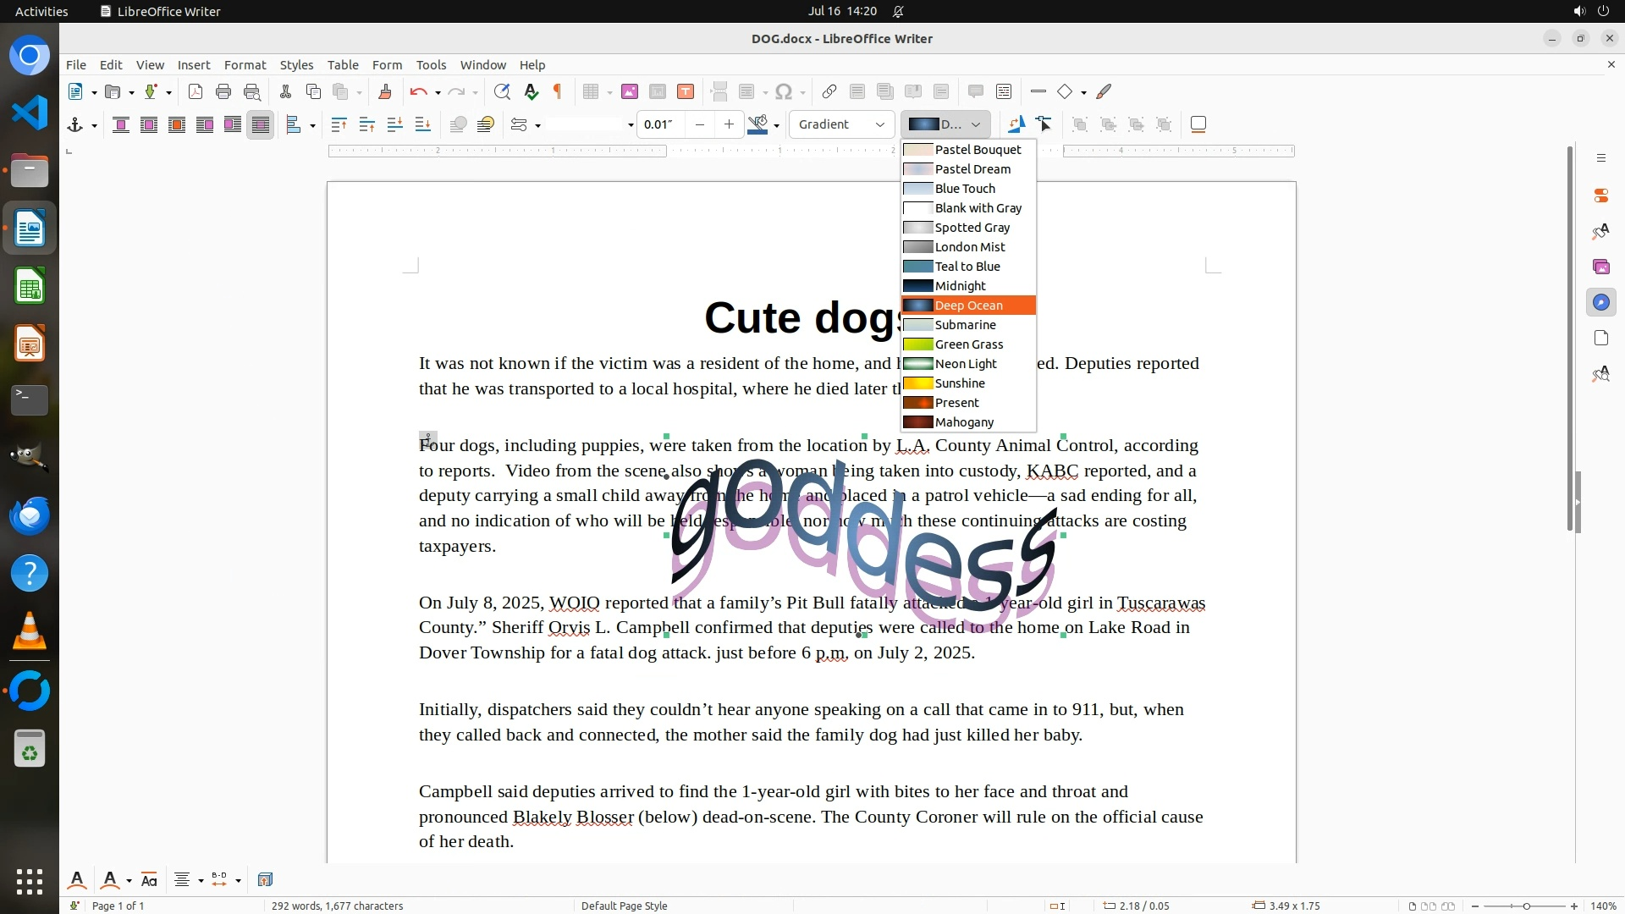Screen dimensions: 1625x914
Task: Open the Gradient fill type combo box
Action: point(841,124)
